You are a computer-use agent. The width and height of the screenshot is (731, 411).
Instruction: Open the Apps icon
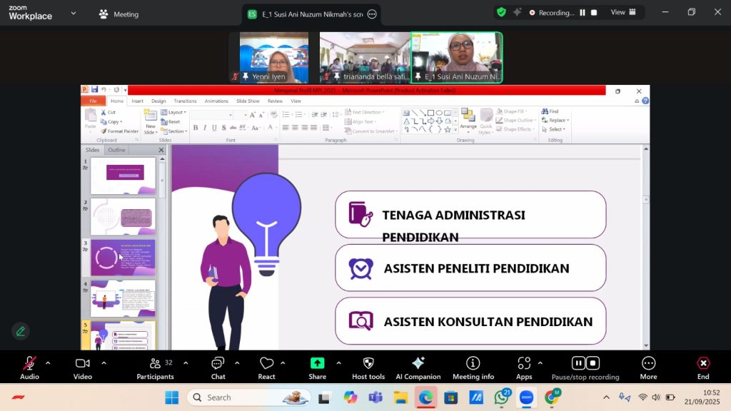point(524,364)
